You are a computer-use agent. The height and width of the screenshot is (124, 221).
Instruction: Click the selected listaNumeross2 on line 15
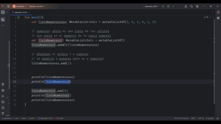click(x=58, y=82)
